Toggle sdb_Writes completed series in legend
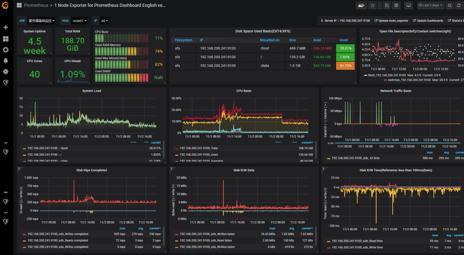This screenshot has width=464, height=255. click(x=58, y=234)
